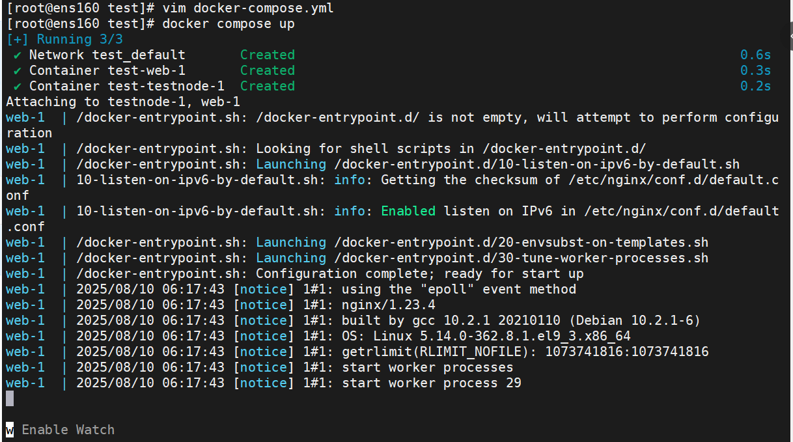Click the '[+] Running 3/3' status line
Image resolution: width=793 pixels, height=442 pixels.
(x=64, y=39)
